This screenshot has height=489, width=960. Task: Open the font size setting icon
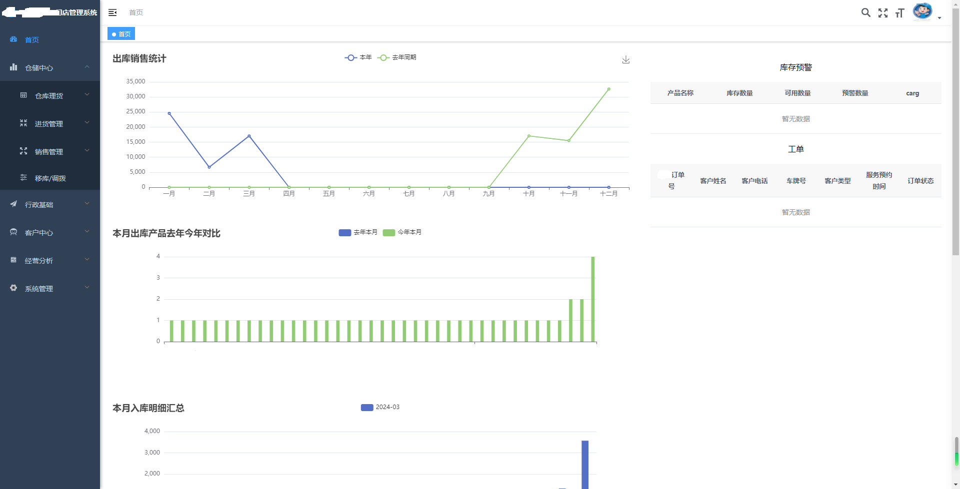[x=899, y=13]
